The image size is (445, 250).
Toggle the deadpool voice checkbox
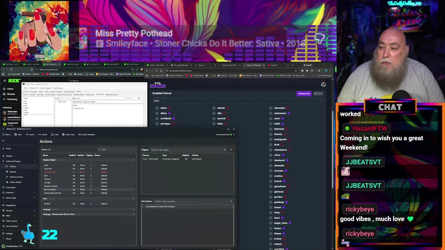(288, 160)
